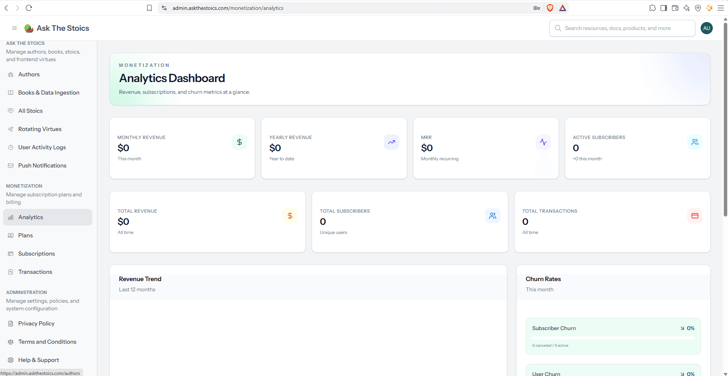Viewport: 728px width, 376px height.
Task: Click the Subscriber Churn progress bar
Action: (x=613, y=338)
